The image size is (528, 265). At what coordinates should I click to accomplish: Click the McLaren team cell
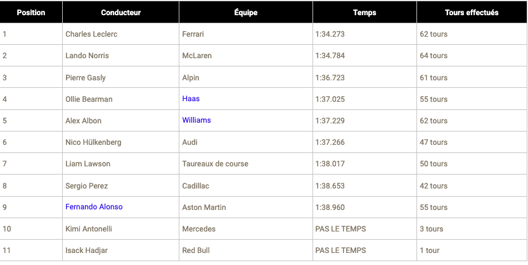tap(196, 56)
